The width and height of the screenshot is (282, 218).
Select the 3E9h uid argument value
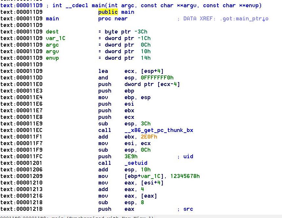[131, 156]
